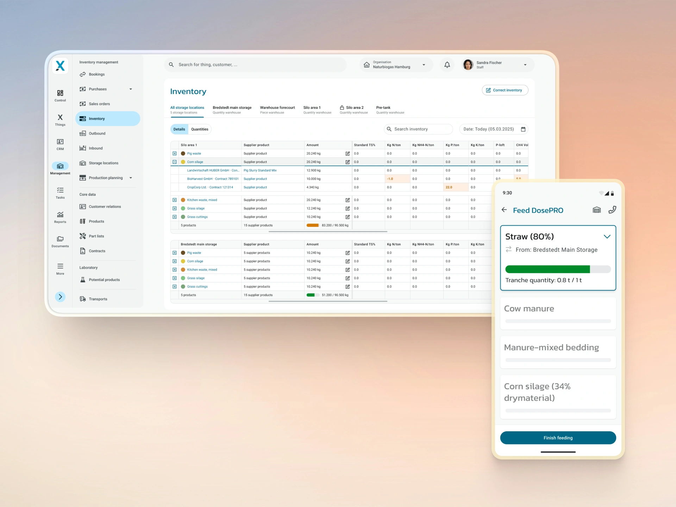Screen dimensions: 676x507
Task: Collapse the Straw (80%) card chevron
Action: (x=607, y=237)
